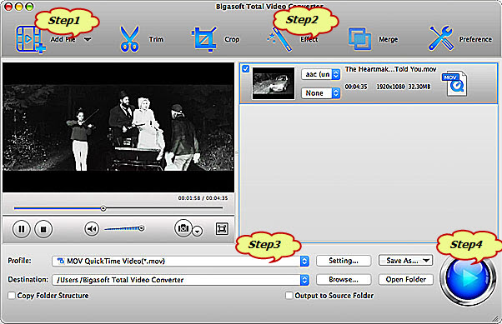Enable Output to Source Folder checkbox
This screenshot has width=502, height=324.
289,296
